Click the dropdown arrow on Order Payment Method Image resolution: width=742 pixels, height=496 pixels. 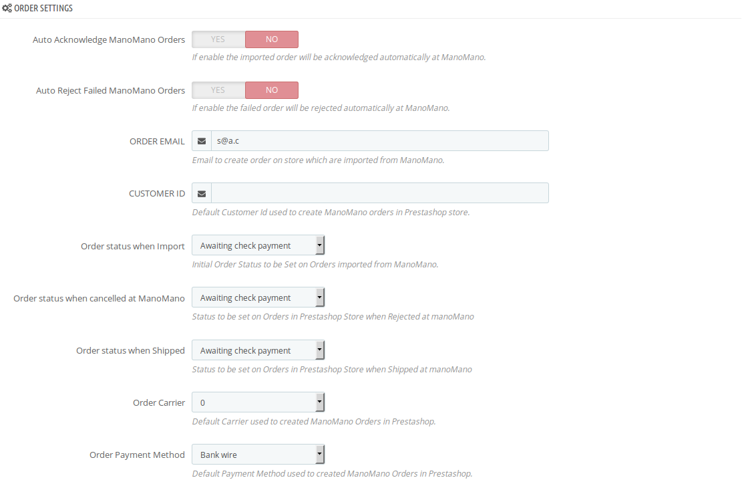(x=321, y=454)
